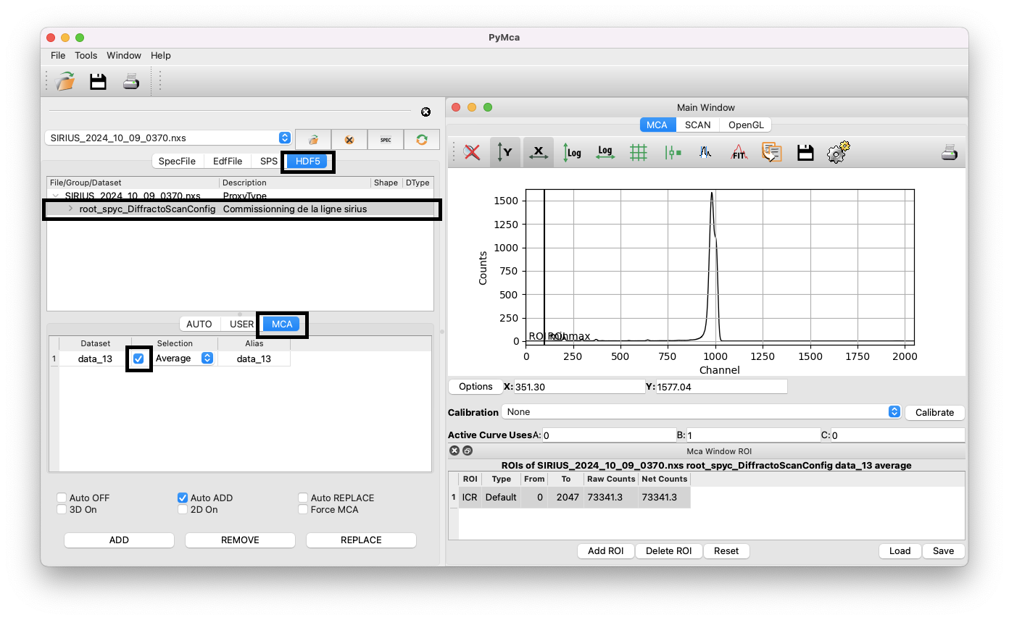Uncheck the data_13 selection checkbox
1009x620 pixels.
(138, 359)
